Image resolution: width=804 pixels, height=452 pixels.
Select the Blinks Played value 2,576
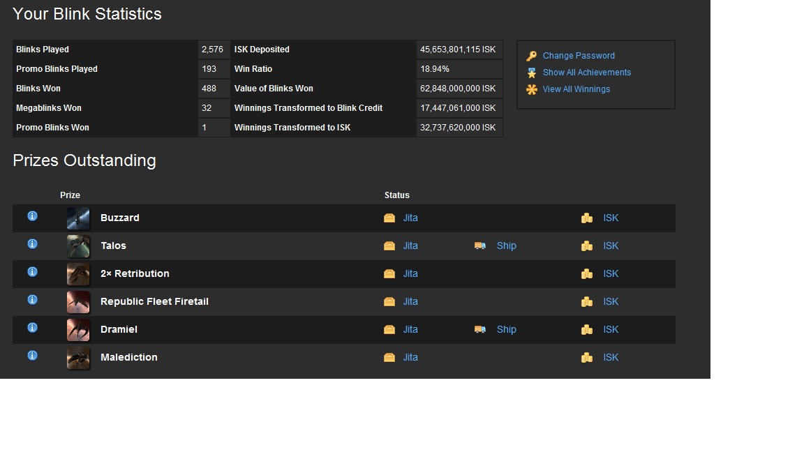212,50
